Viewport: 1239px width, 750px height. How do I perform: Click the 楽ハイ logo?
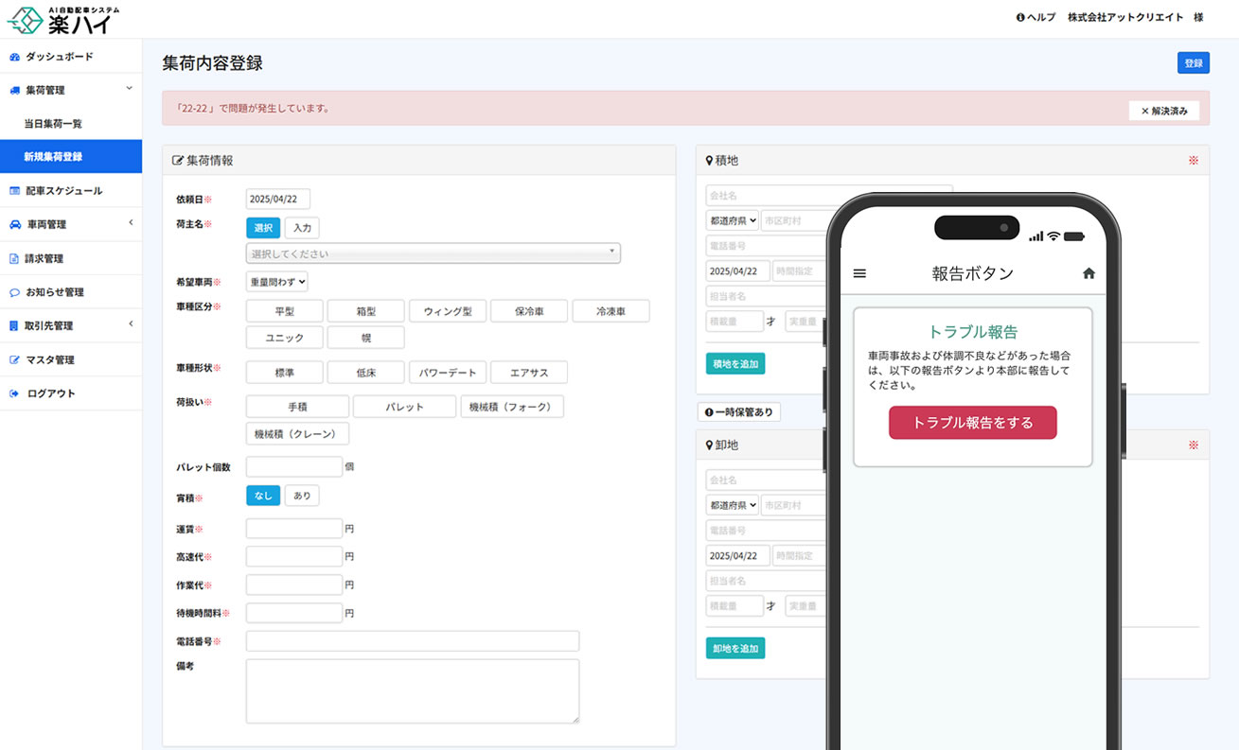coord(64,19)
